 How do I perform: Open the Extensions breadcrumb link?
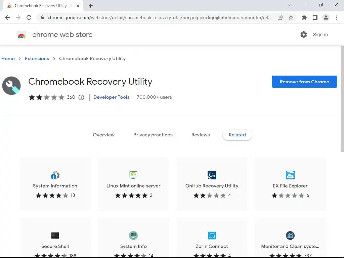coord(37,58)
